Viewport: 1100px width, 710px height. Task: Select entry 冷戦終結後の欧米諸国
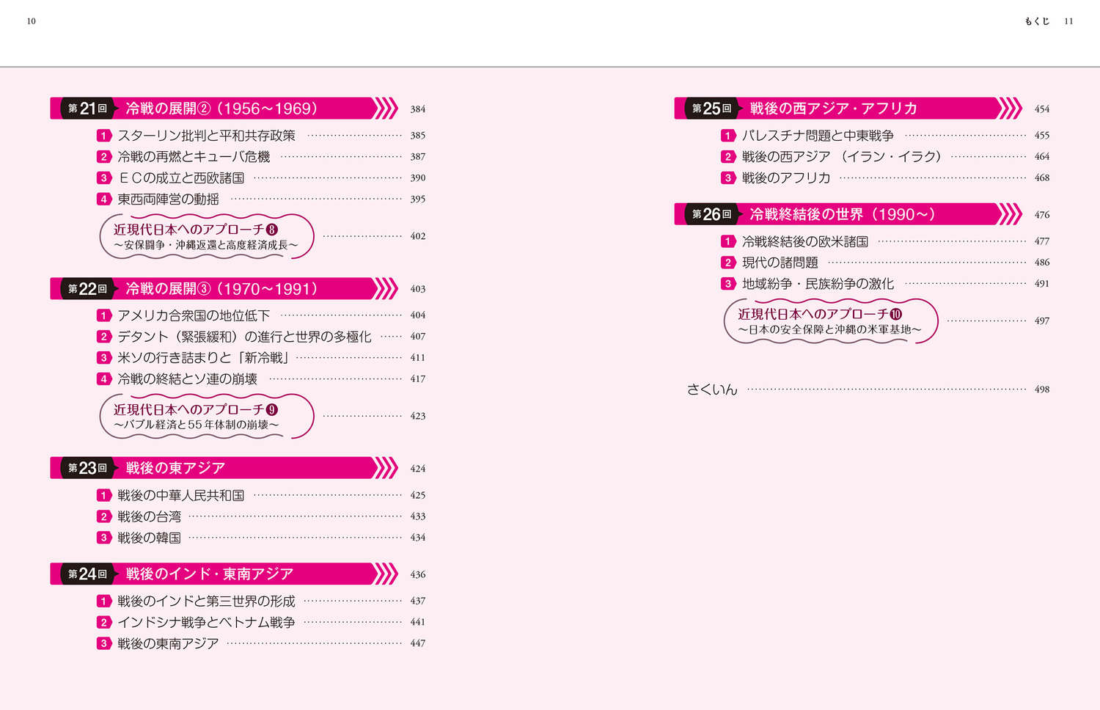[805, 241]
